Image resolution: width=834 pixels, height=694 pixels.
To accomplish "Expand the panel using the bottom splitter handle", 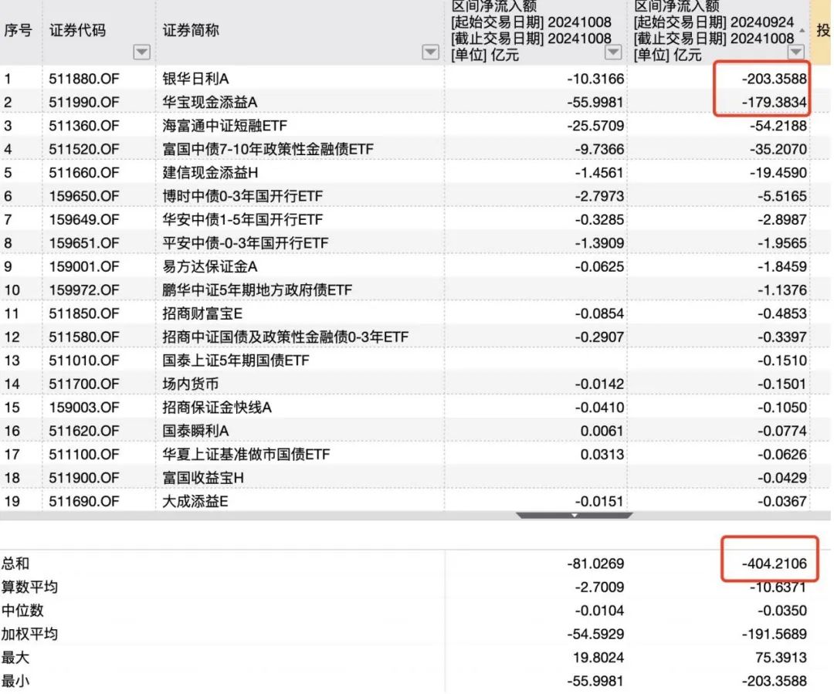I will (574, 515).
